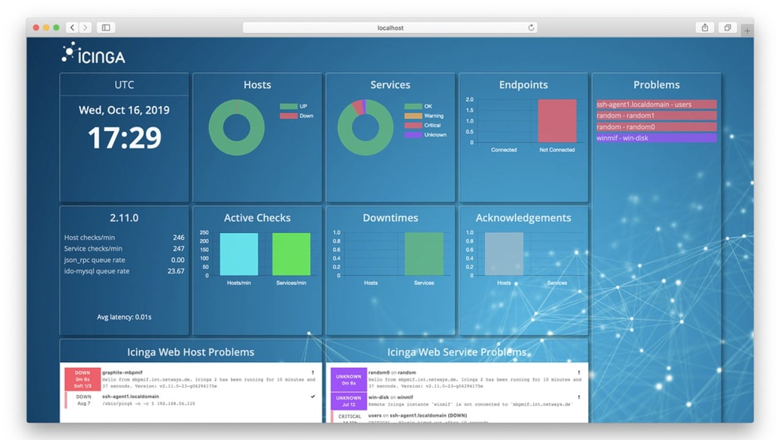Click the "Acknowledgements" panel title

pyautogui.click(x=524, y=218)
